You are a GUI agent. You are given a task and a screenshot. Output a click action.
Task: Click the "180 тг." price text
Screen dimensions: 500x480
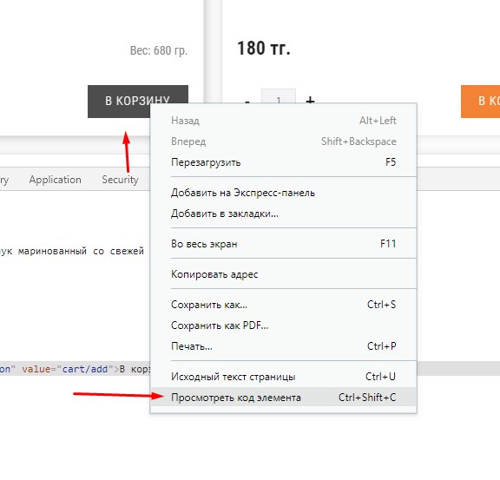(264, 49)
